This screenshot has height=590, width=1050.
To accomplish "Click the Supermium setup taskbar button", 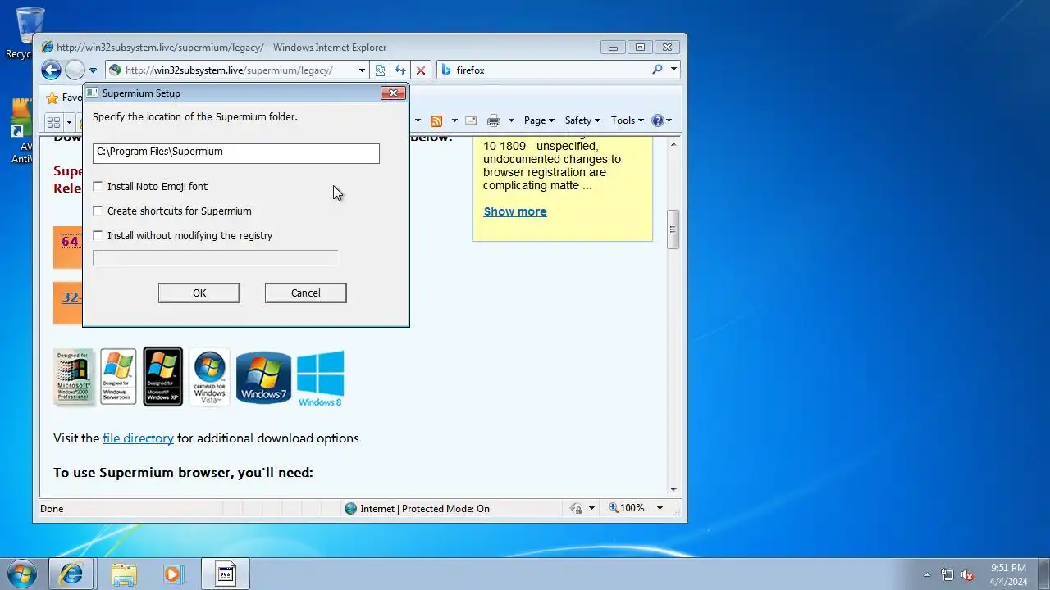I will 226,574.
